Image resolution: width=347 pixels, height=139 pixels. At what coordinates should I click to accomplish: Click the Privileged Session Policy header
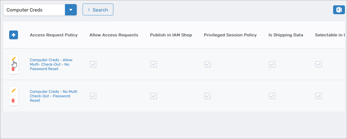(230, 35)
